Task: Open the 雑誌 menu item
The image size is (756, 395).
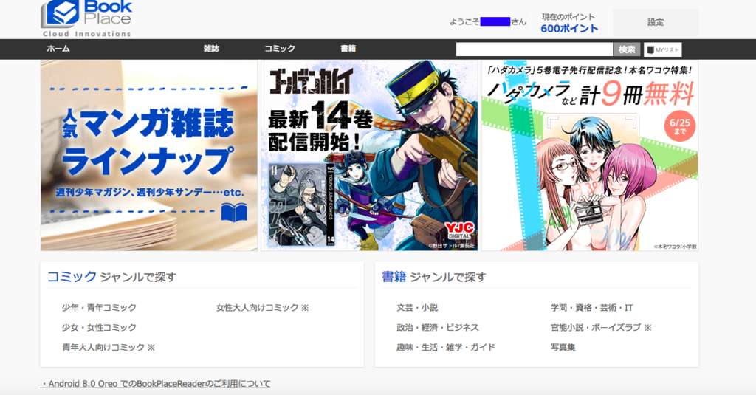Action: [x=211, y=49]
